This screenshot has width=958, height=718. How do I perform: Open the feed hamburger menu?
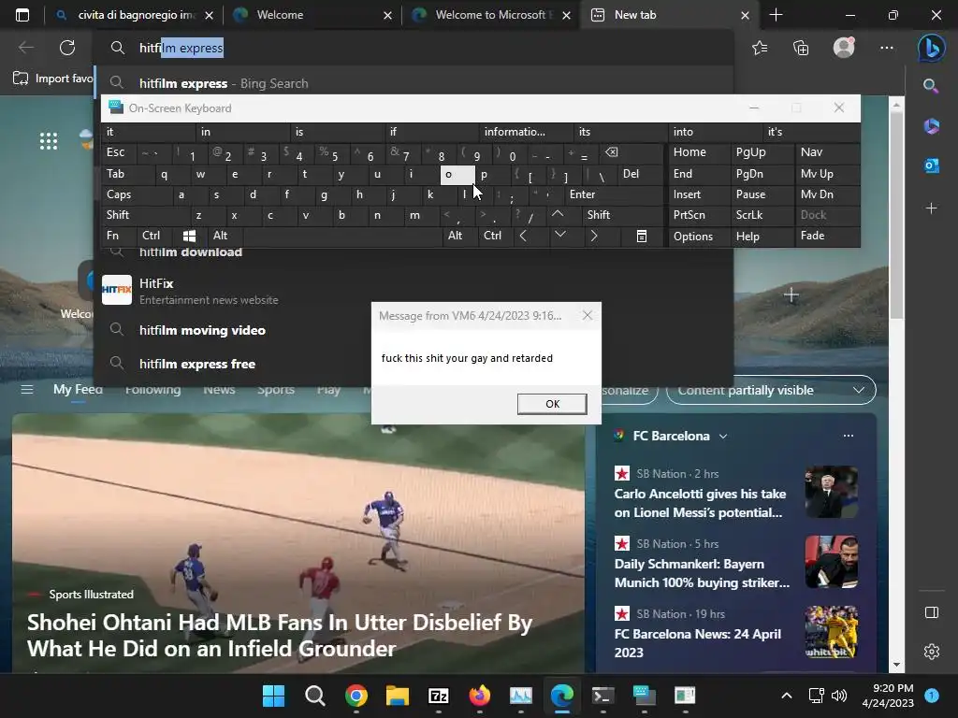(27, 390)
